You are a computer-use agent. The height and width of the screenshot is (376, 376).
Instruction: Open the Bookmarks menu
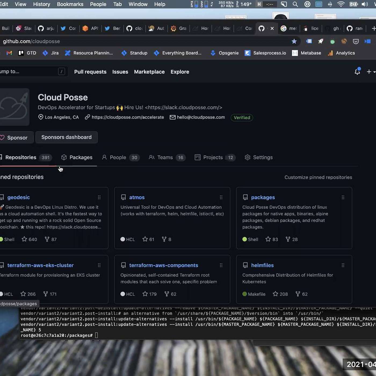click(x=70, y=4)
